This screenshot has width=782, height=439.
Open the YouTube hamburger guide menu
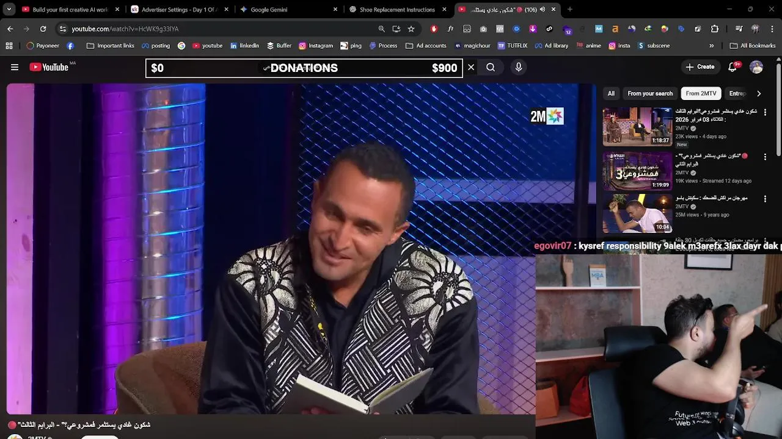(15, 67)
